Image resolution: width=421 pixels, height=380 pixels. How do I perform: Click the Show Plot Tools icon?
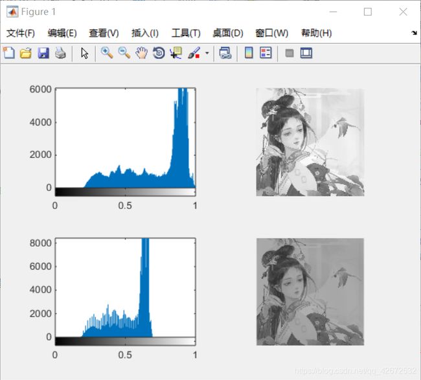pyautogui.click(x=306, y=53)
